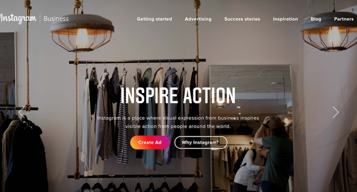Open the Getting started menu item
Viewport: 357px width, 192px height.
click(154, 19)
